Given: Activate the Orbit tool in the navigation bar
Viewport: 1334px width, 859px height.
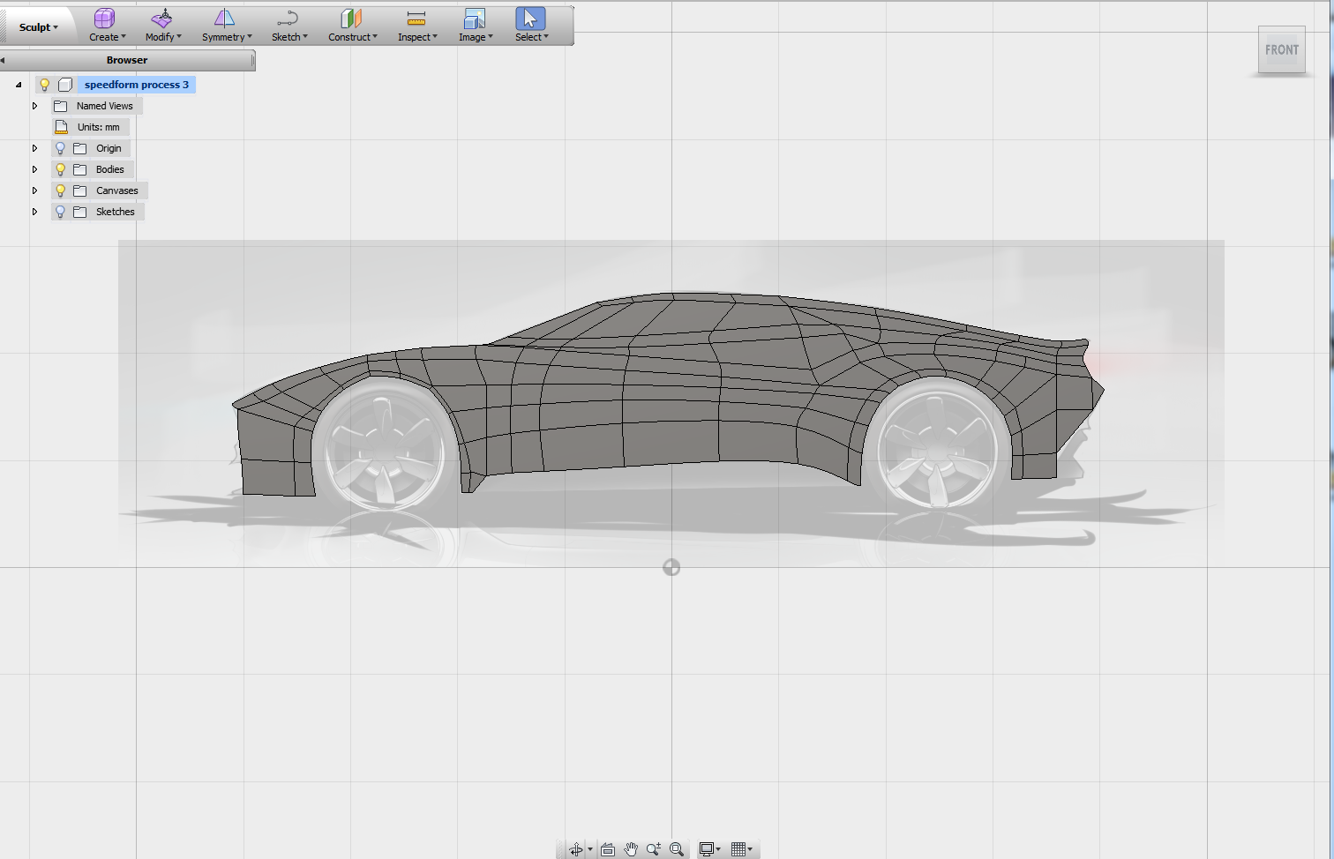Looking at the screenshot, I should coord(575,848).
